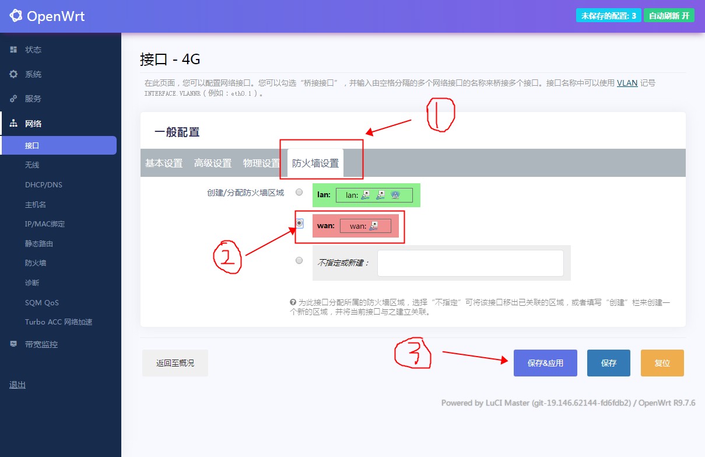
Task: Follow the VLAN link
Action: tap(627, 83)
